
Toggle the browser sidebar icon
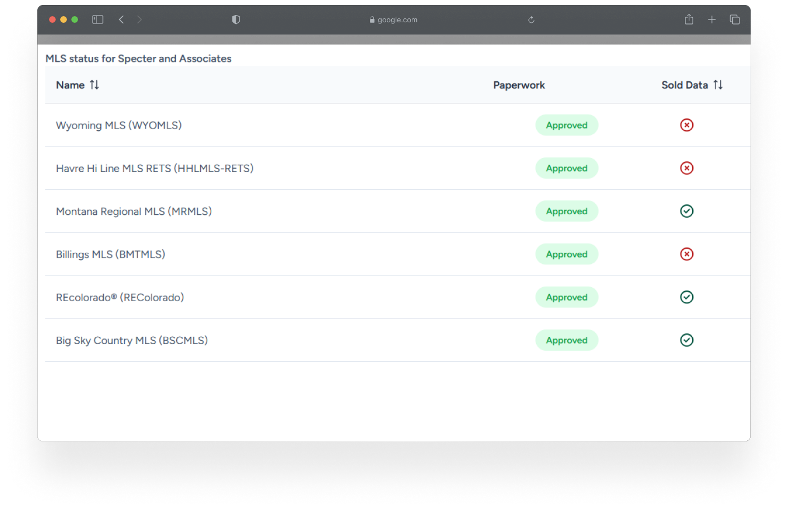pos(98,19)
